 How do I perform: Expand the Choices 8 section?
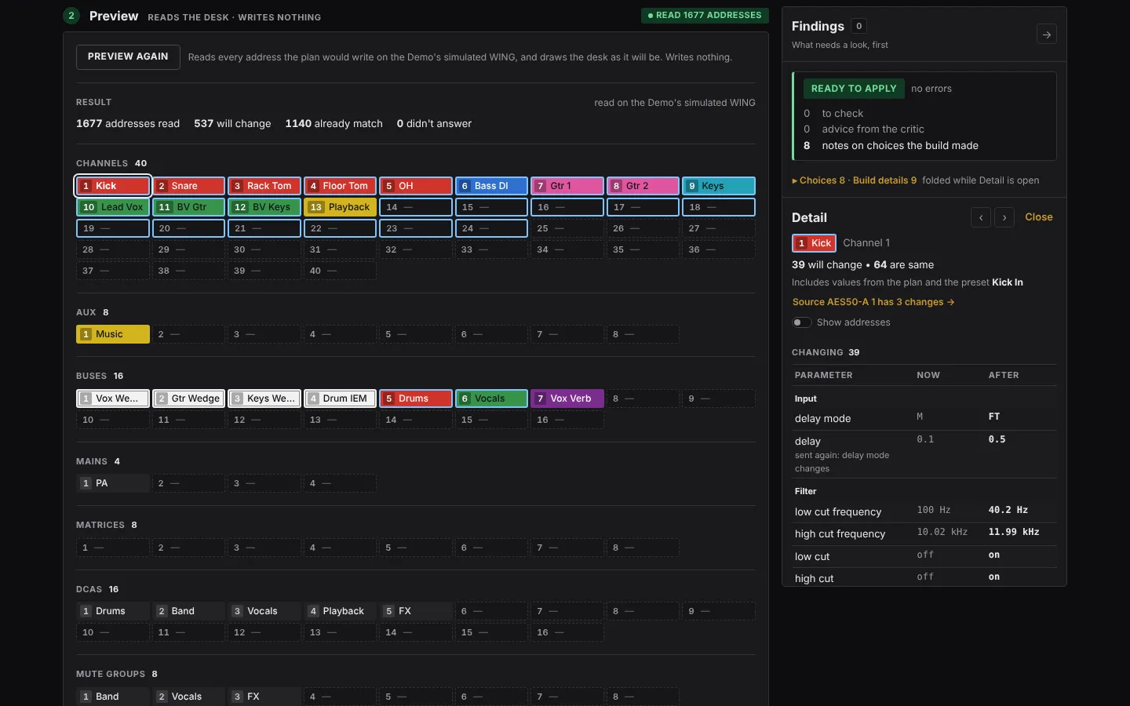pos(818,180)
